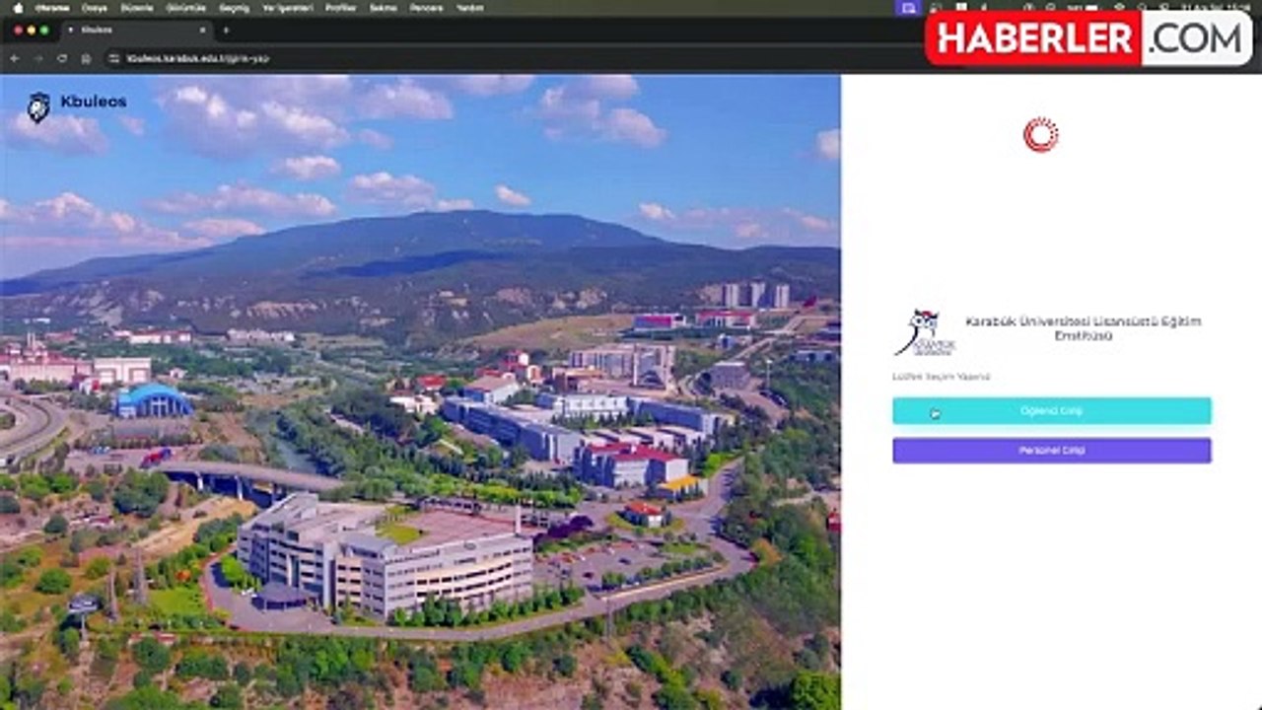Open the Geçmiş menu
Image resolution: width=1262 pixels, height=710 pixels.
[x=234, y=8]
